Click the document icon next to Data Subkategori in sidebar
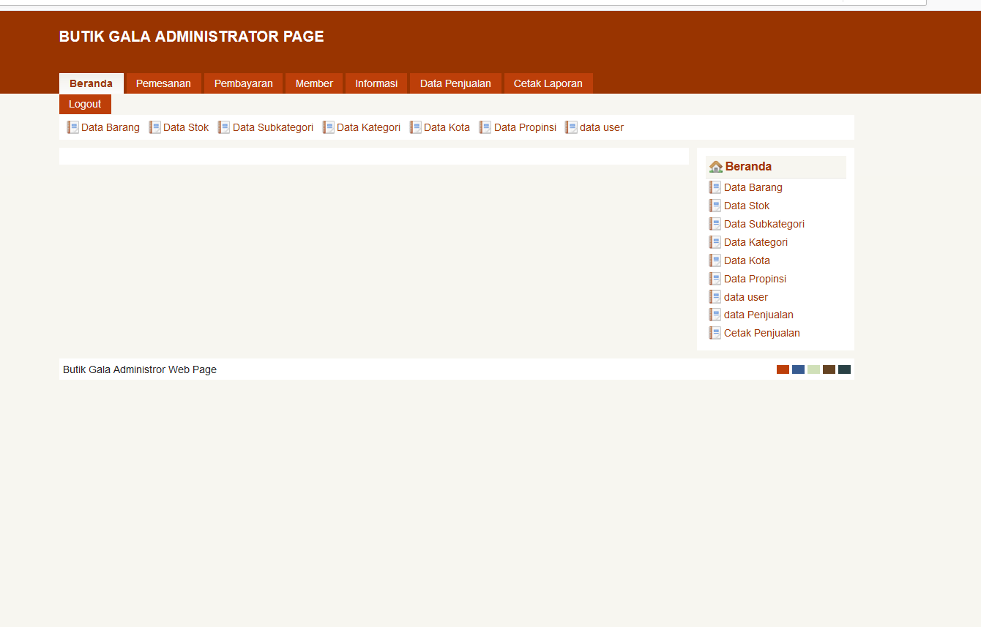This screenshot has width=981, height=627. point(715,223)
